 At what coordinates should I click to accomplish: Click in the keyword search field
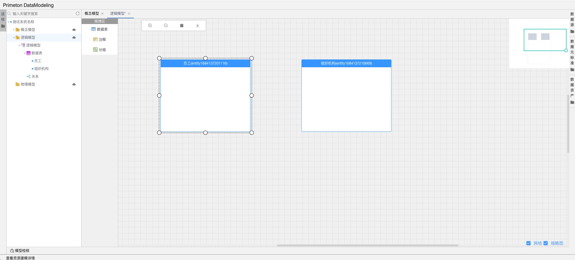pyautogui.click(x=42, y=14)
